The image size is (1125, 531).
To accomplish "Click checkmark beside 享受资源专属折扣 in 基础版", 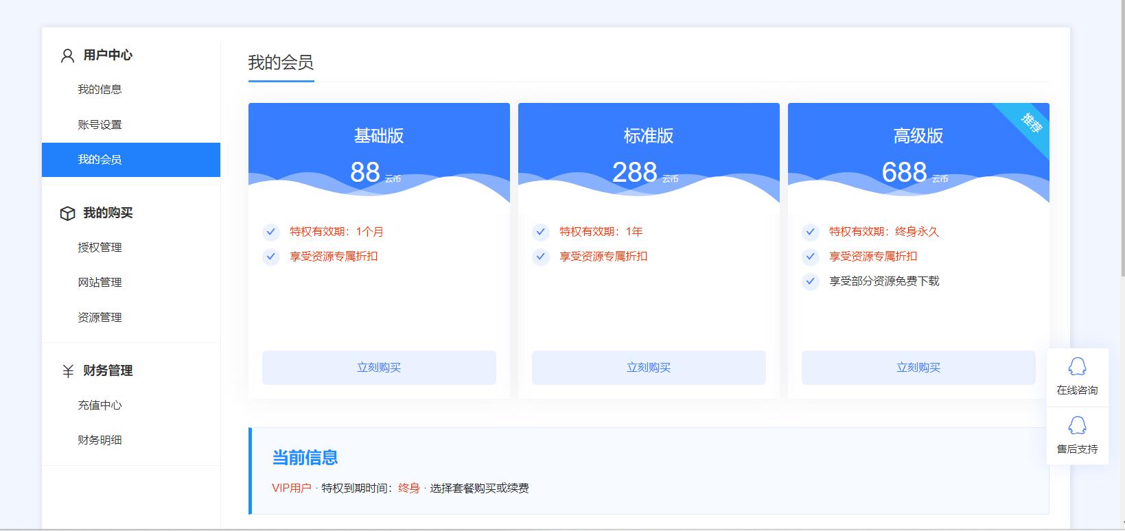I will [271, 257].
